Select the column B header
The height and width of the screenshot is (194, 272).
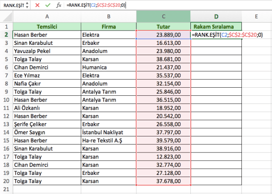tap(108, 17)
